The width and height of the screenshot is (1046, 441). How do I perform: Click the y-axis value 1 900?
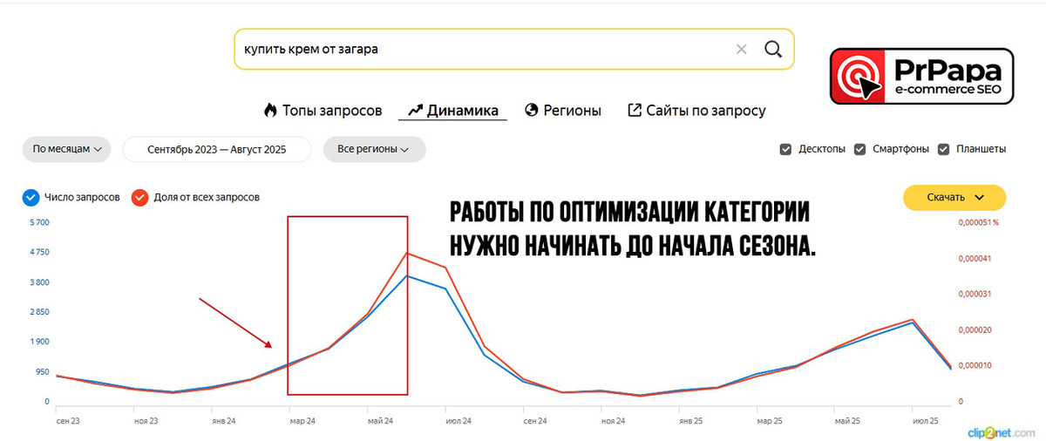pyautogui.click(x=37, y=343)
